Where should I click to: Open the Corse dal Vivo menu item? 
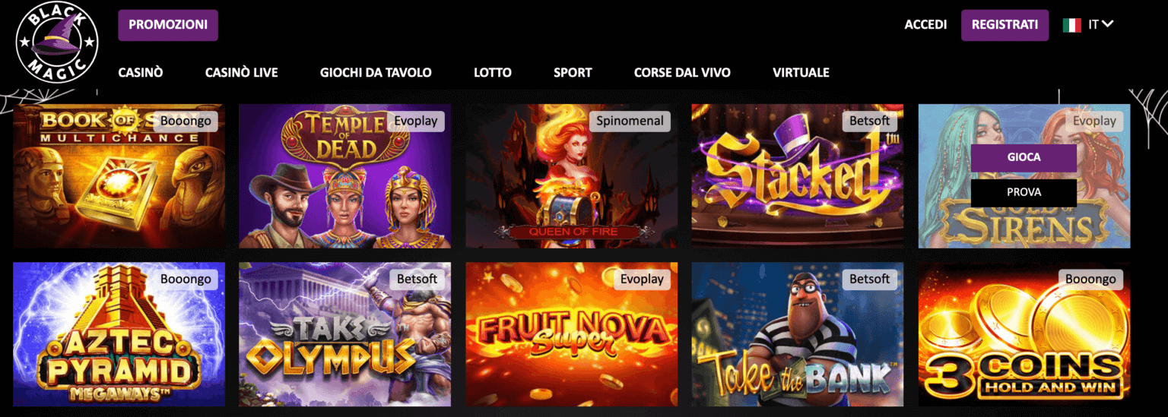(682, 73)
